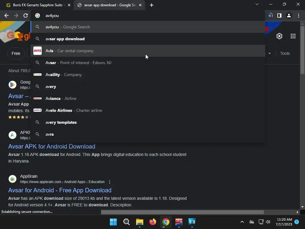Toggle the Chrome side panel icon
Viewport: 305px width, 229px height.
click(279, 16)
